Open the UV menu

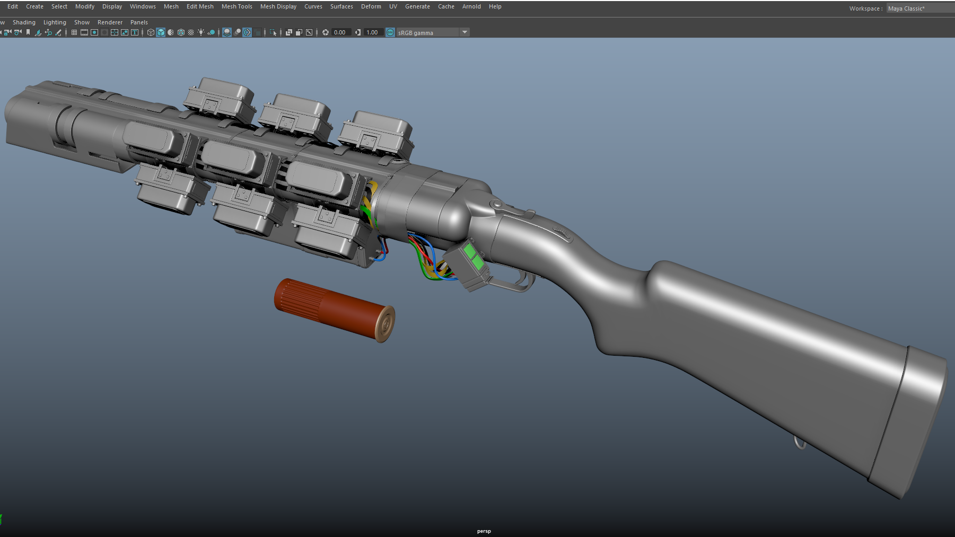pos(393,6)
